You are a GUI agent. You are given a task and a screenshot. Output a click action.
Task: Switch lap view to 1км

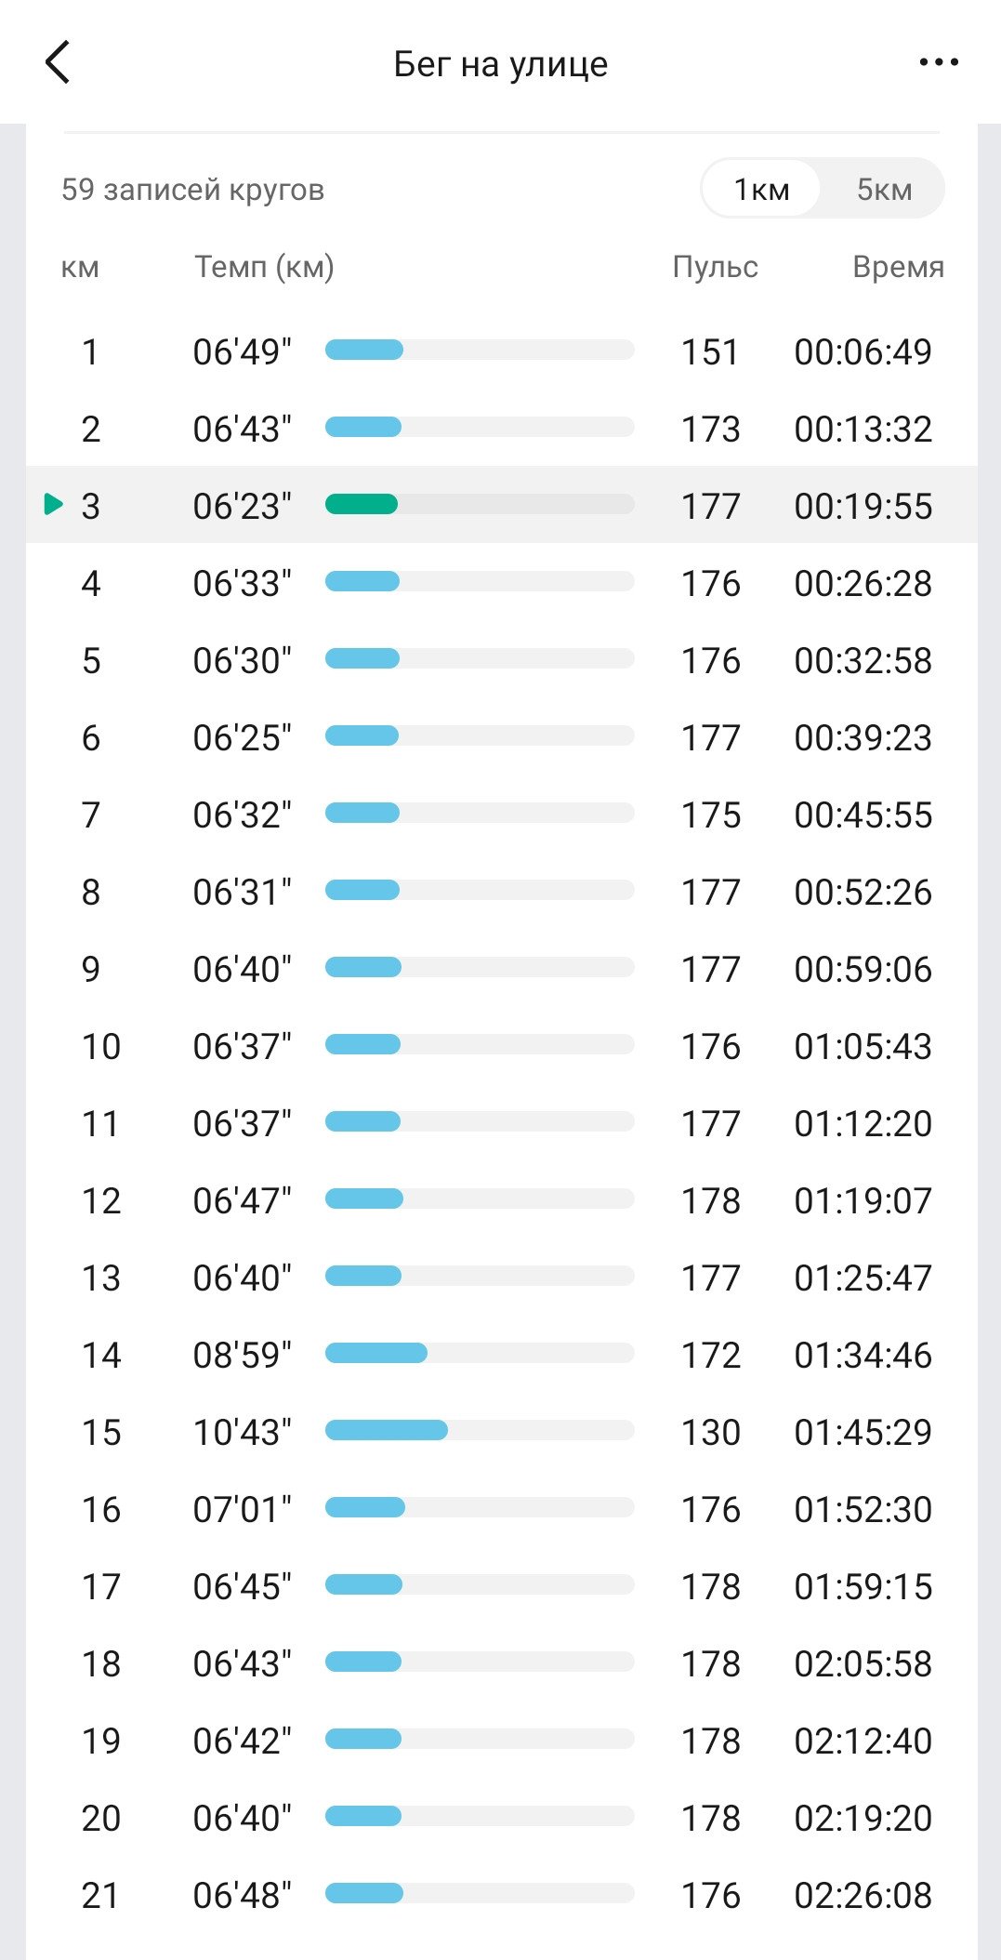coord(761,190)
